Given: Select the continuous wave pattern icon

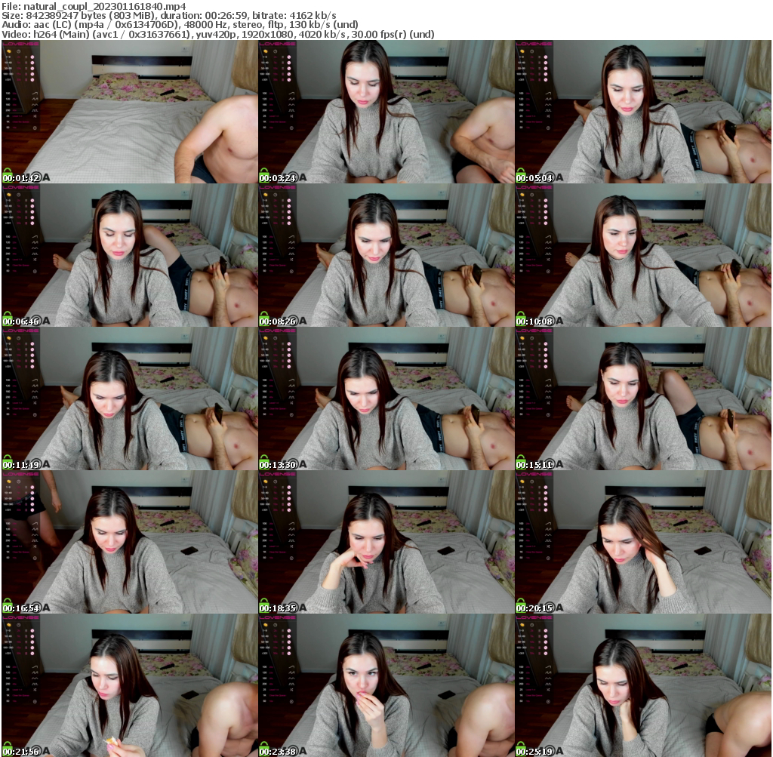Looking at the screenshot, I should 35,104.
